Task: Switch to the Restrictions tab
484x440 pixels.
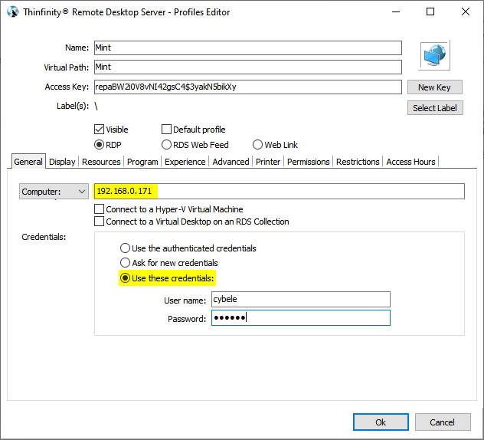Action: click(x=358, y=162)
